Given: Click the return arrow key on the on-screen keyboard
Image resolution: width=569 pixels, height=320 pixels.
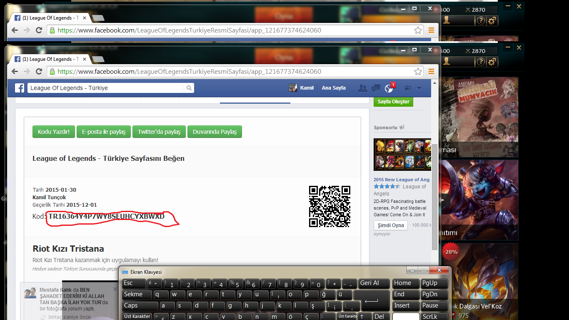Looking at the screenshot, I should click(372, 300).
